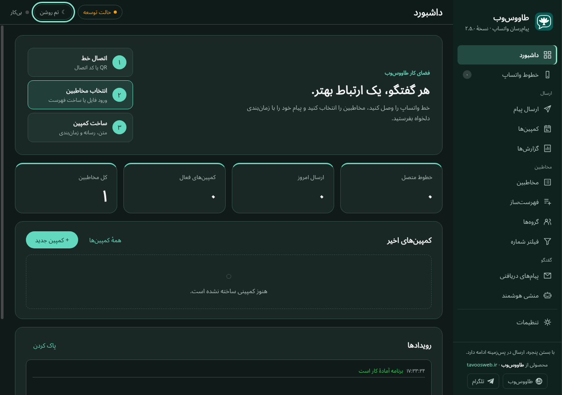Click the calendar icon beside کمپین‌ها
Image resolution: width=562 pixels, height=395 pixels.
pos(548,129)
